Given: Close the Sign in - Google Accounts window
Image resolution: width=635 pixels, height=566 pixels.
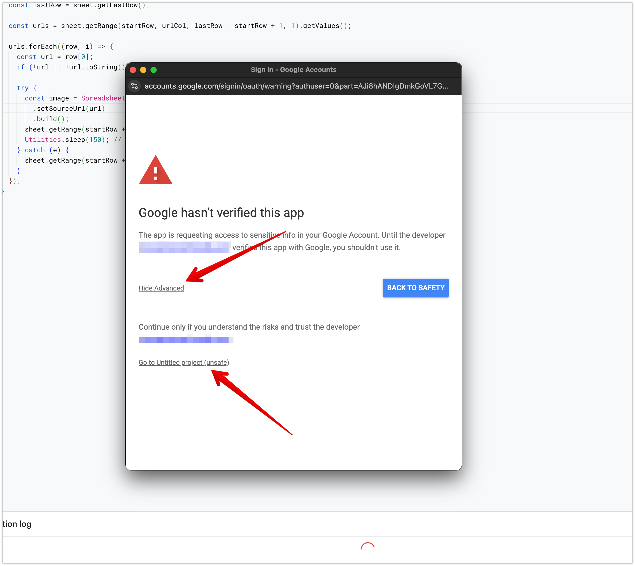Looking at the screenshot, I should [x=133, y=70].
